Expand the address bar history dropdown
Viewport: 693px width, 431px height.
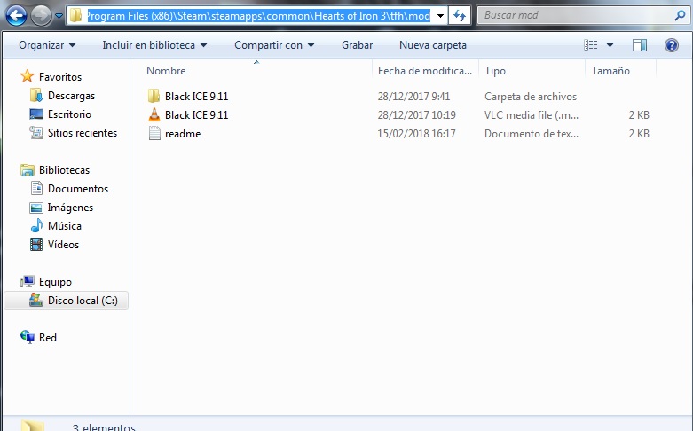(440, 16)
